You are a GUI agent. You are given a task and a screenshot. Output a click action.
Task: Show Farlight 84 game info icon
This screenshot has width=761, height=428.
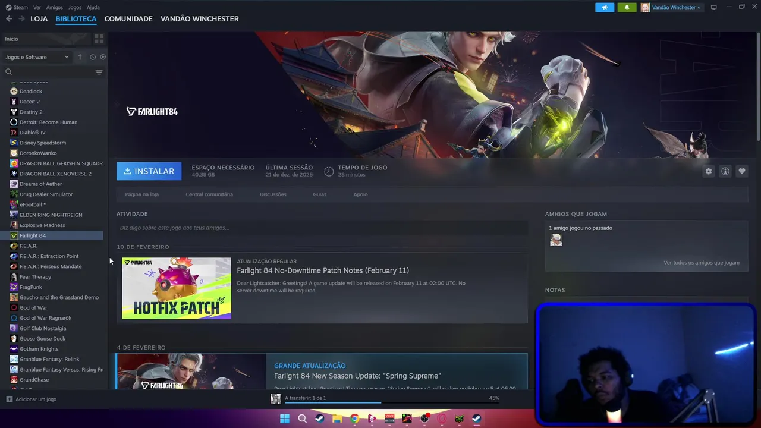(x=725, y=171)
